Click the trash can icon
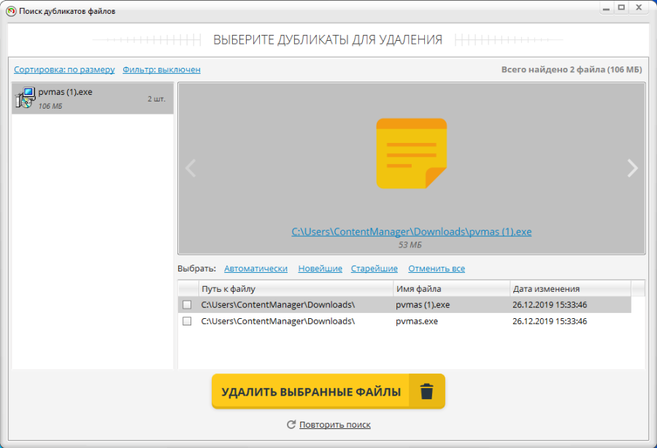657x448 pixels. pyautogui.click(x=427, y=392)
